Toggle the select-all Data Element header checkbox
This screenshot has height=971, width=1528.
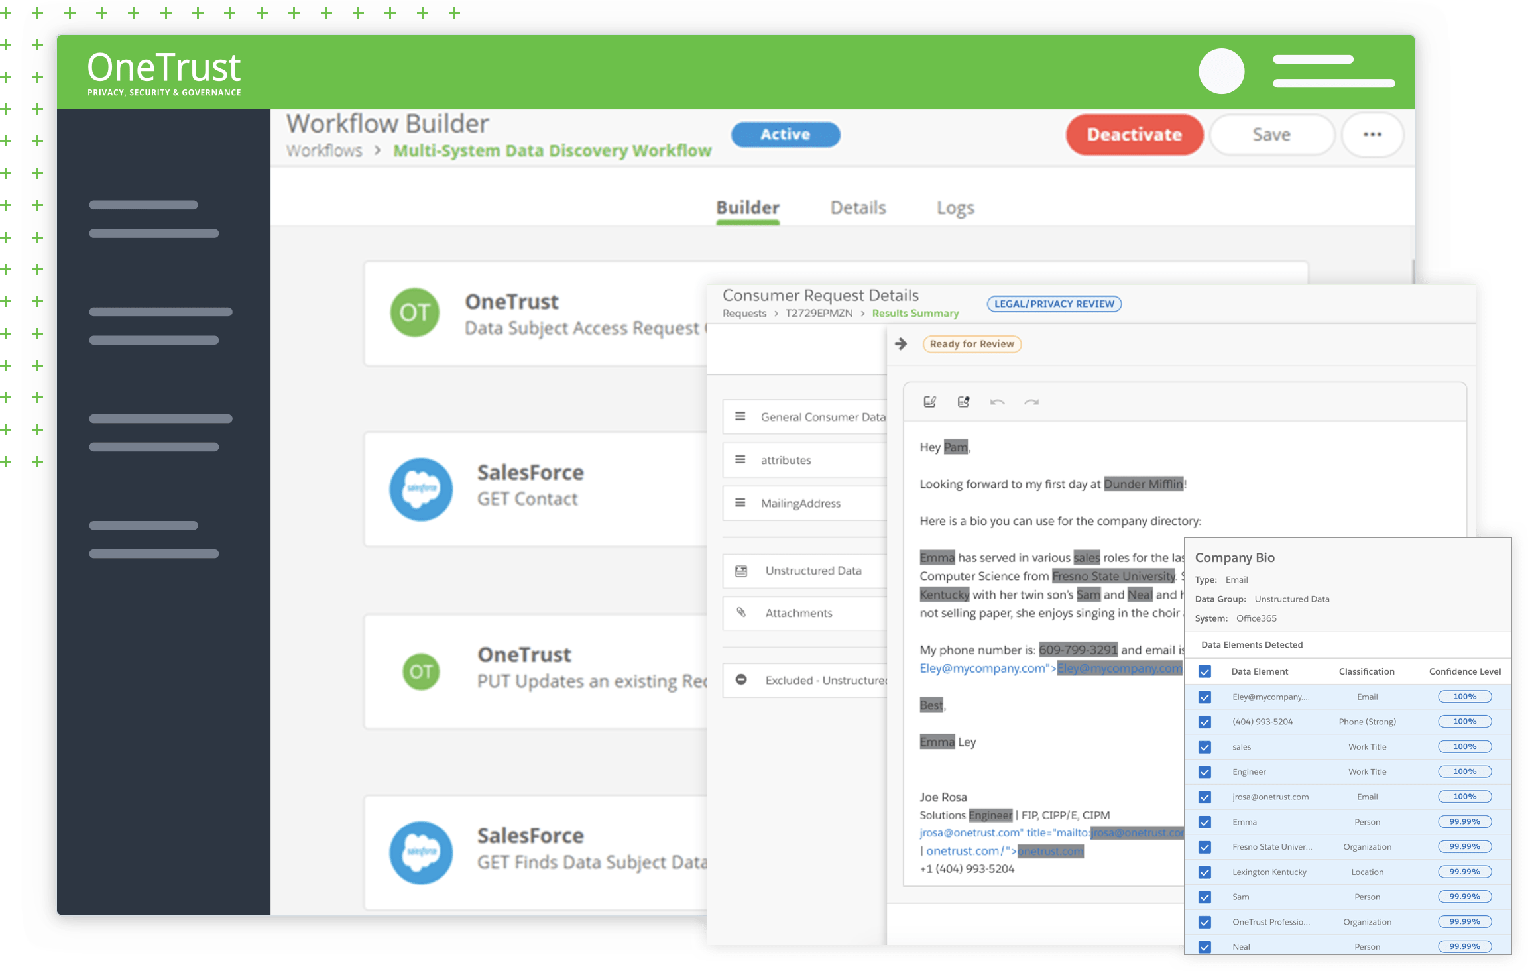(1205, 671)
